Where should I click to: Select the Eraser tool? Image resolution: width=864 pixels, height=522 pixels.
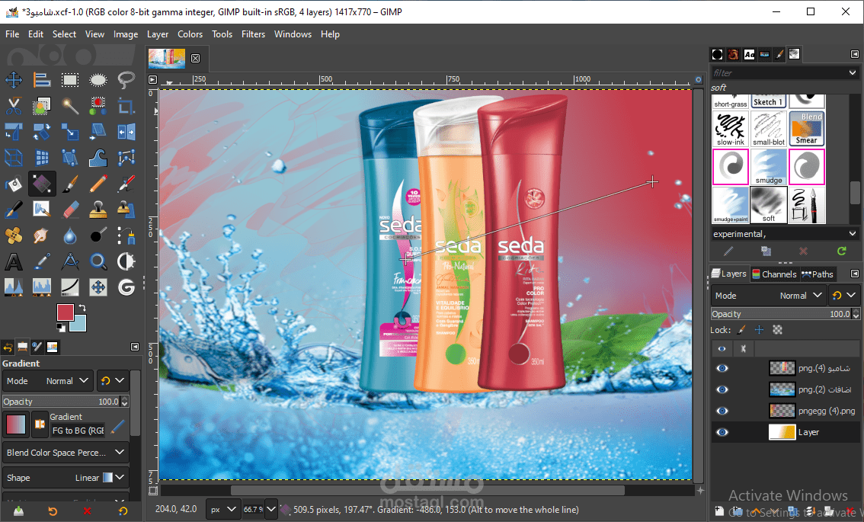point(70,210)
